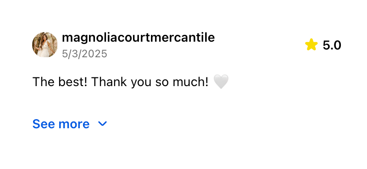Tap the star next to 5.0

pyautogui.click(x=311, y=44)
